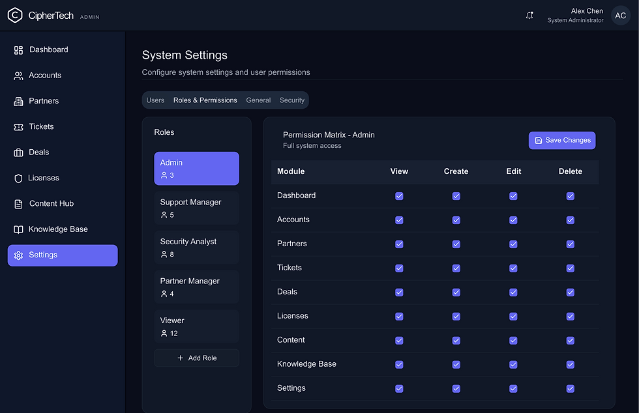The height and width of the screenshot is (413, 639).
Task: Uncheck Delete permission for Dashboard
Action: point(571,195)
